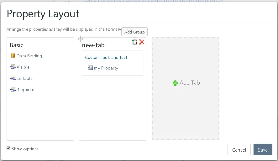This screenshot has height=161, width=278.
Task: Click the Custom look and feel group title
Action: pyautogui.click(x=106, y=57)
